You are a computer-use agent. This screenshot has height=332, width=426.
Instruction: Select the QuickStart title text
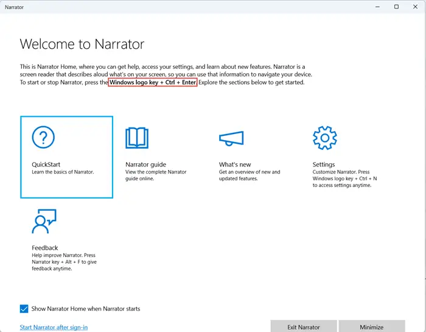click(x=46, y=164)
